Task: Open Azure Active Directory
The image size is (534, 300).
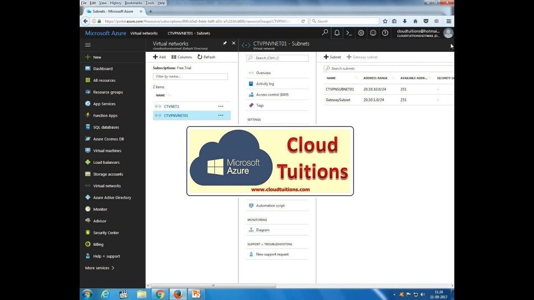Action: coord(113,197)
